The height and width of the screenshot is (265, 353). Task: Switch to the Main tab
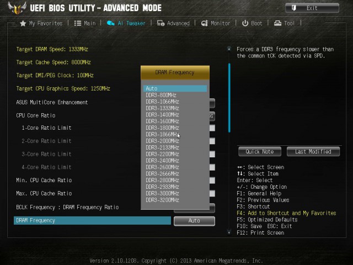tap(85, 23)
